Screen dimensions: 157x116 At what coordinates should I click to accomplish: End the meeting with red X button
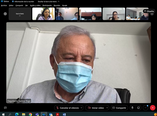click(153, 108)
